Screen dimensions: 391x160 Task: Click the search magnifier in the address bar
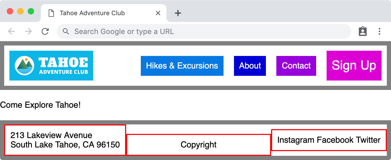click(66, 31)
